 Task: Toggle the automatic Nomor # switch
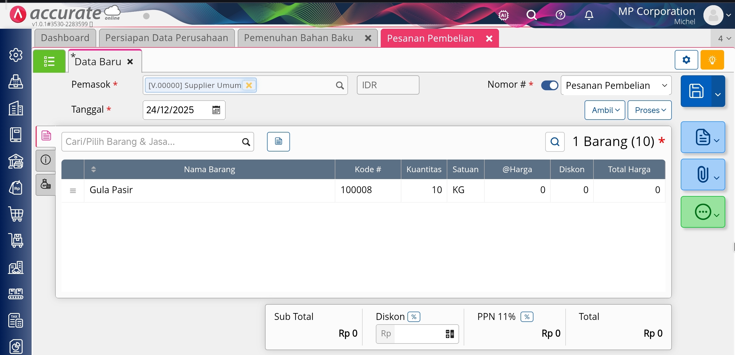[550, 85]
